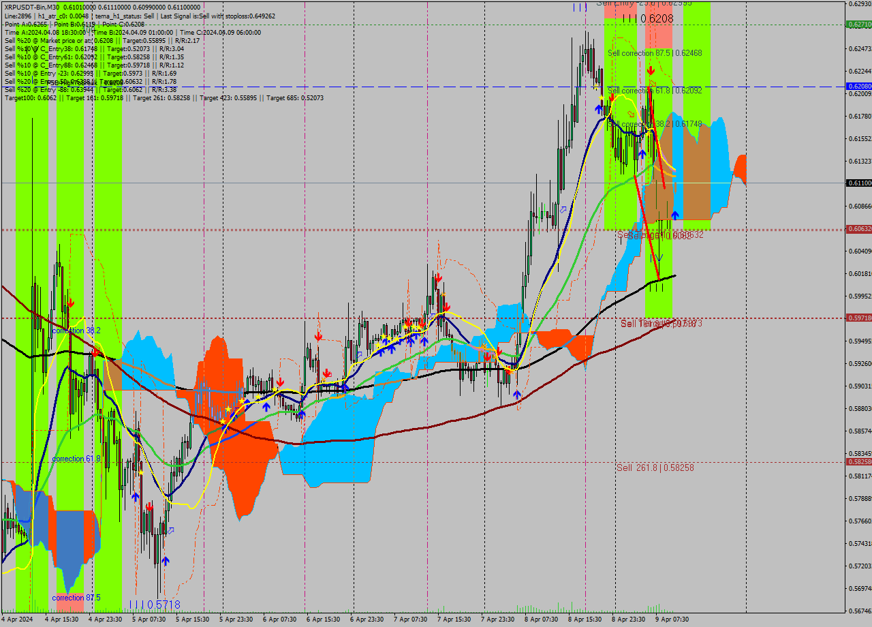Click the 0.60181 price scale value
This screenshot has width=872, height=627.
[860, 273]
